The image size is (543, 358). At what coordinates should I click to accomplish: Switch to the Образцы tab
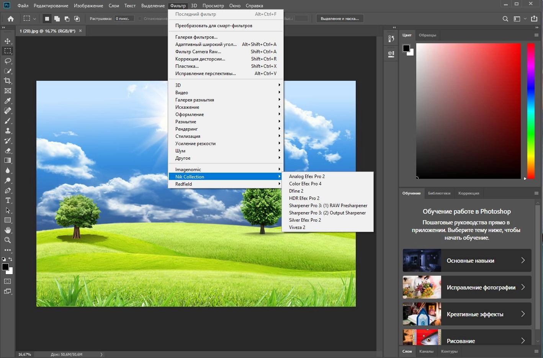coord(427,35)
